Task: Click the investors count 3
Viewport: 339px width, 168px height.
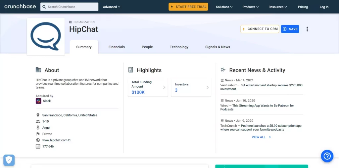Action: pos(176,90)
